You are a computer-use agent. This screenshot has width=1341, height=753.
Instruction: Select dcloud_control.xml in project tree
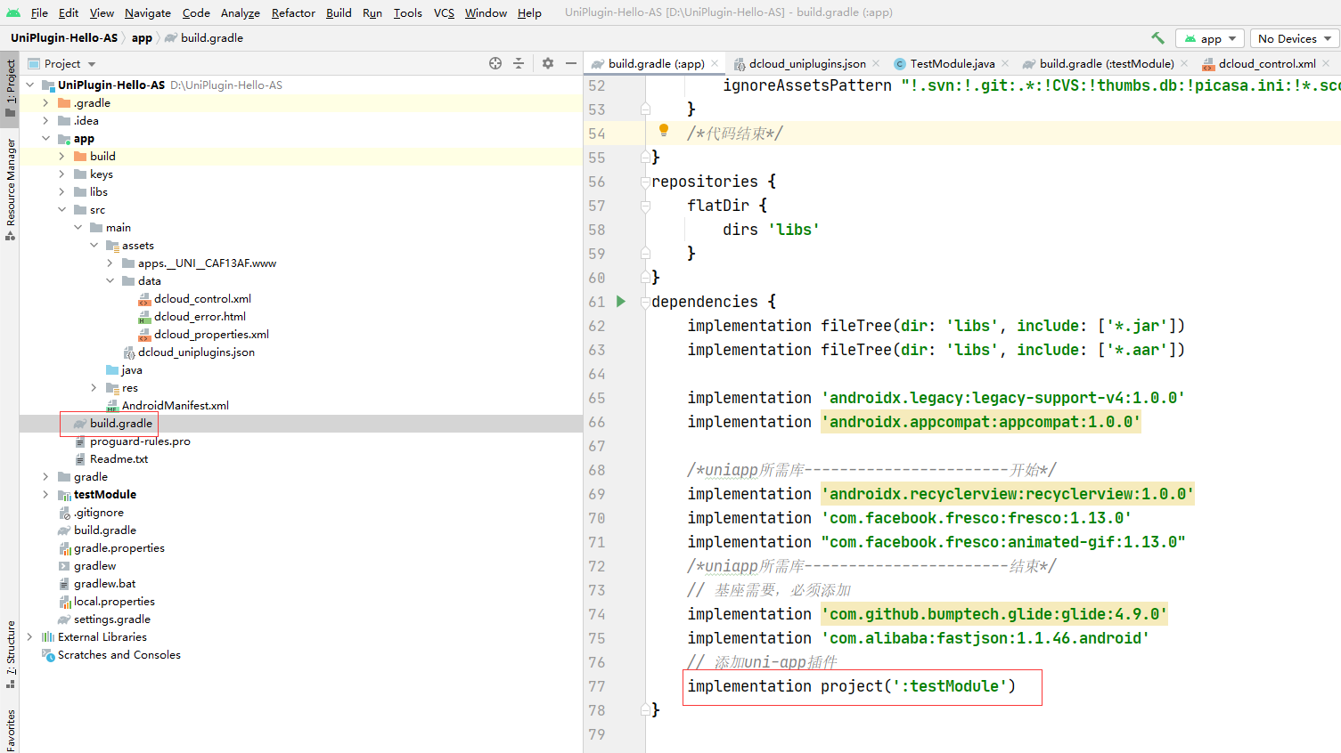click(x=202, y=298)
